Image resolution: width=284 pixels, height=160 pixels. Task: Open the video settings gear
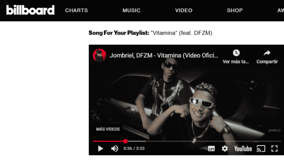pos(225,149)
